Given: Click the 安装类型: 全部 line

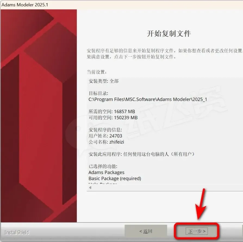Looking at the screenshot, I should click(104, 81).
